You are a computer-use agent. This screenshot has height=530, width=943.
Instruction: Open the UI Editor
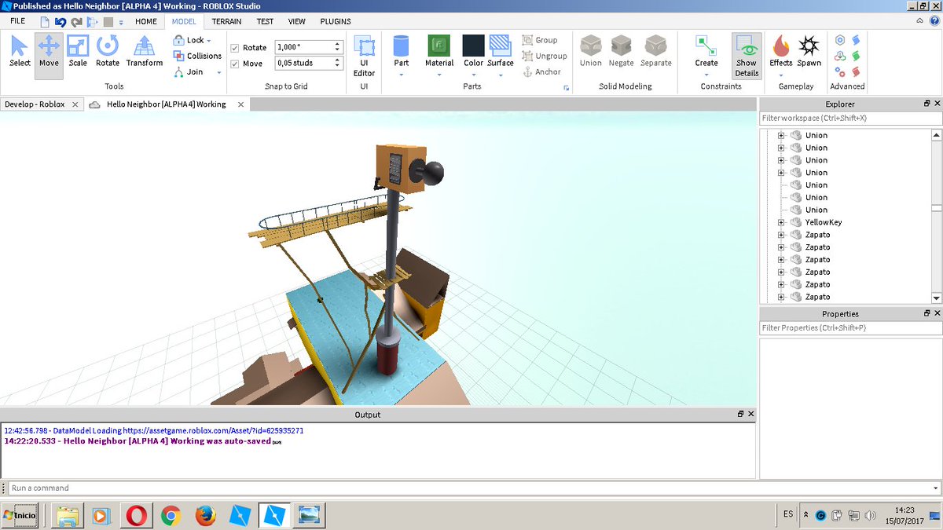[x=364, y=56]
